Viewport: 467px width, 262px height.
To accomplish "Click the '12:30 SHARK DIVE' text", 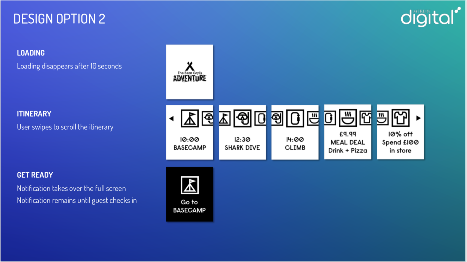I will 242,144.
